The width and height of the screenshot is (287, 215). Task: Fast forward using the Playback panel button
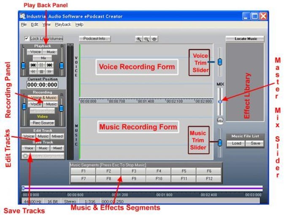tap(49, 71)
